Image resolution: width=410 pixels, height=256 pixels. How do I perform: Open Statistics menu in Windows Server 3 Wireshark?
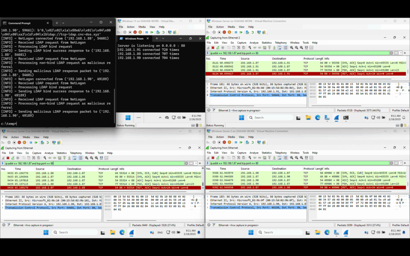pyautogui.click(x=61, y=153)
